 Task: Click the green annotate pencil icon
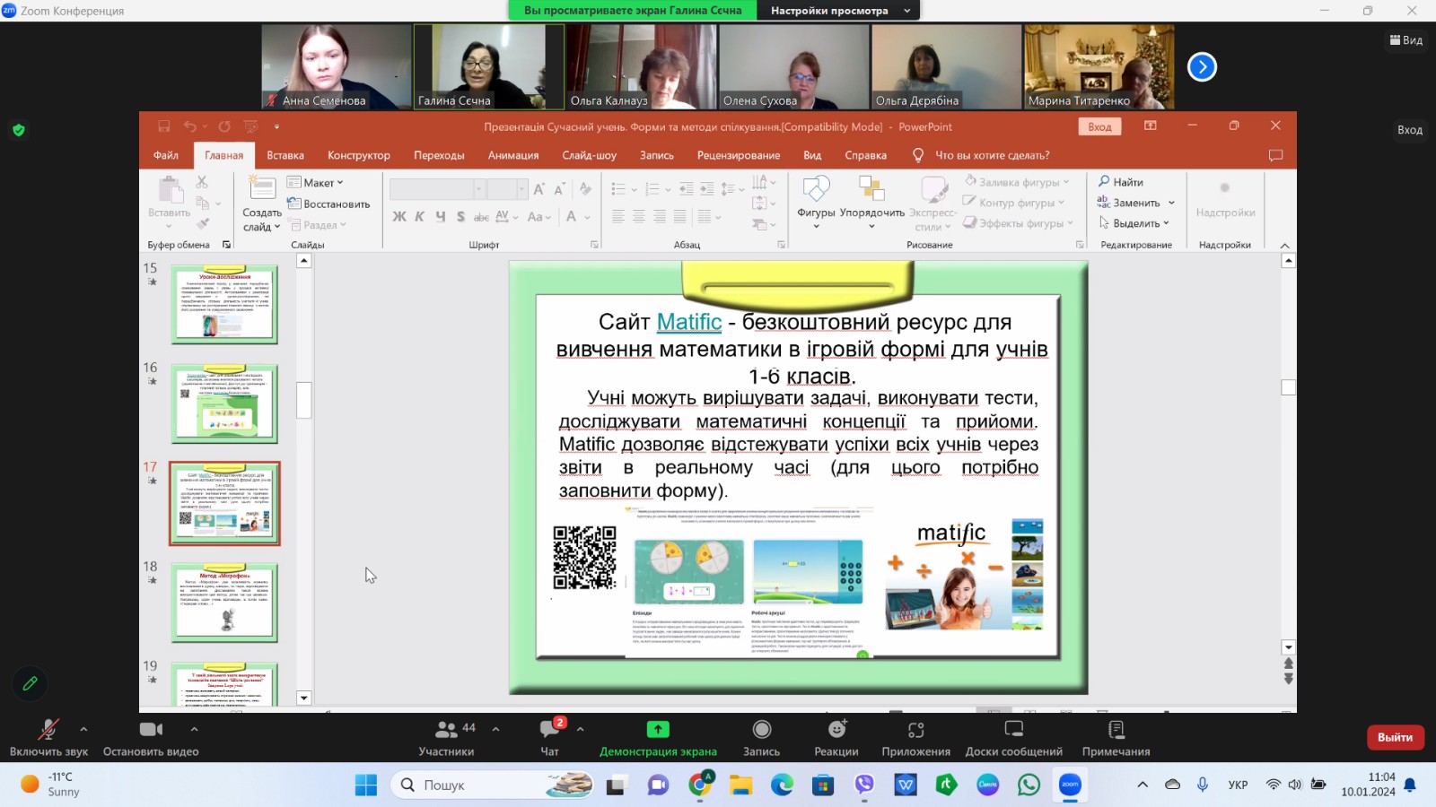click(30, 683)
